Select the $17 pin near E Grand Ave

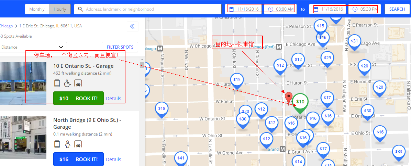point(323,150)
